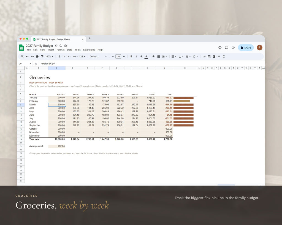The height and width of the screenshot is (225, 282).
Task: Close the 2027 Family Budget browser tab
Action: (83, 39)
